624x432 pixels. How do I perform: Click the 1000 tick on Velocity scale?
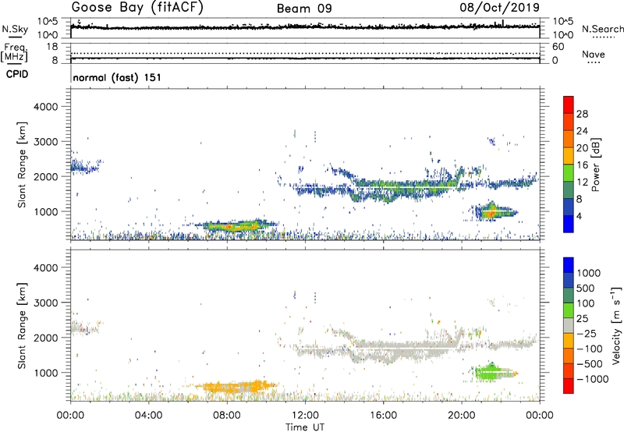tap(589, 273)
